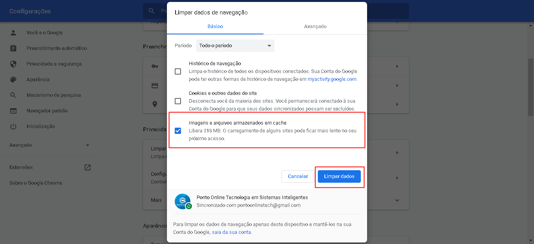The height and width of the screenshot is (244, 534).
Task: Click the palette icon for Aparência
Action: [x=13, y=80]
